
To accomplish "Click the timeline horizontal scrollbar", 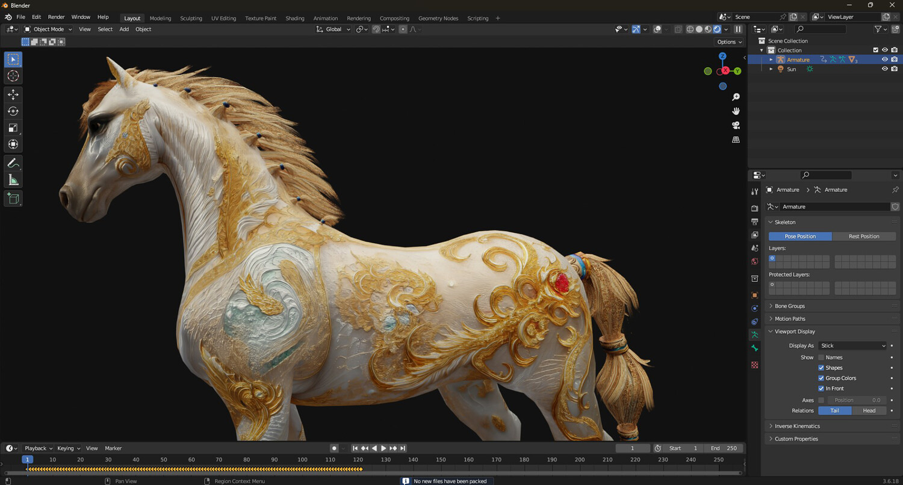I will click(373, 473).
